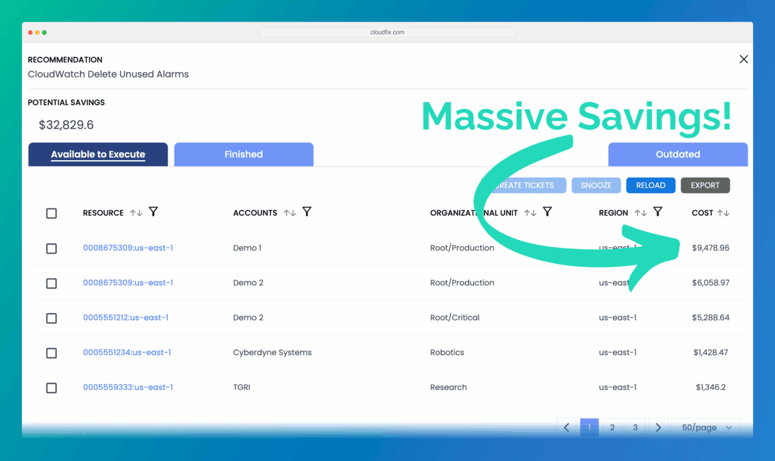
Task: Go to the next page arrow
Action: coord(658,427)
